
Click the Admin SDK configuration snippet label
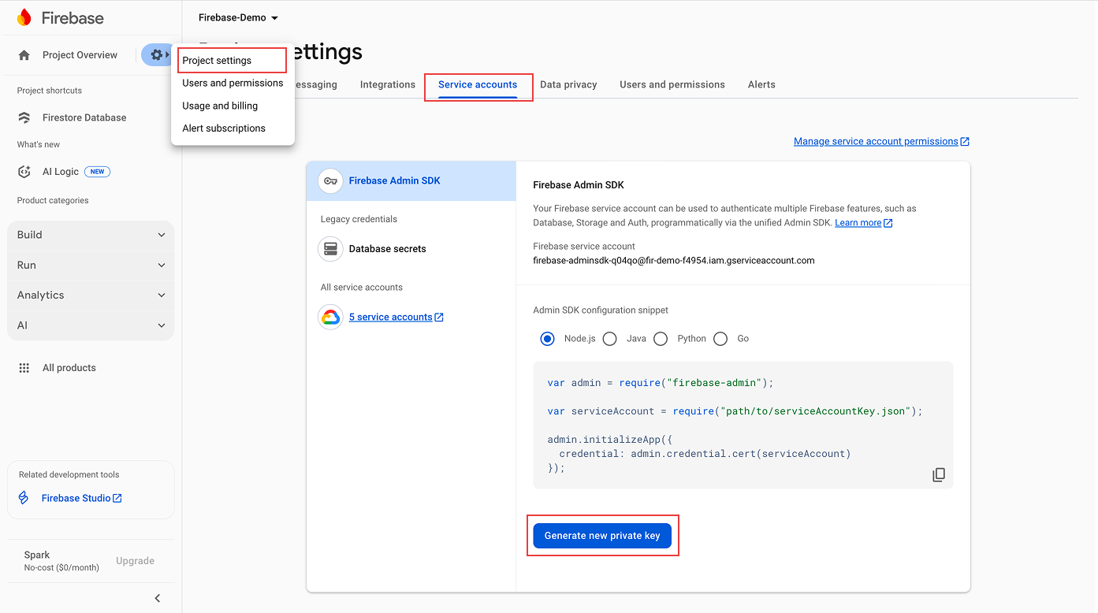(601, 310)
